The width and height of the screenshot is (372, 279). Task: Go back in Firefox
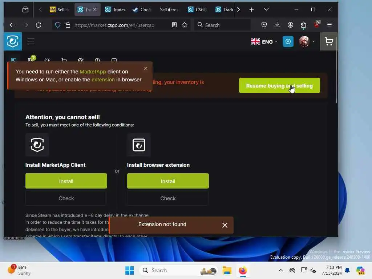(x=12, y=25)
